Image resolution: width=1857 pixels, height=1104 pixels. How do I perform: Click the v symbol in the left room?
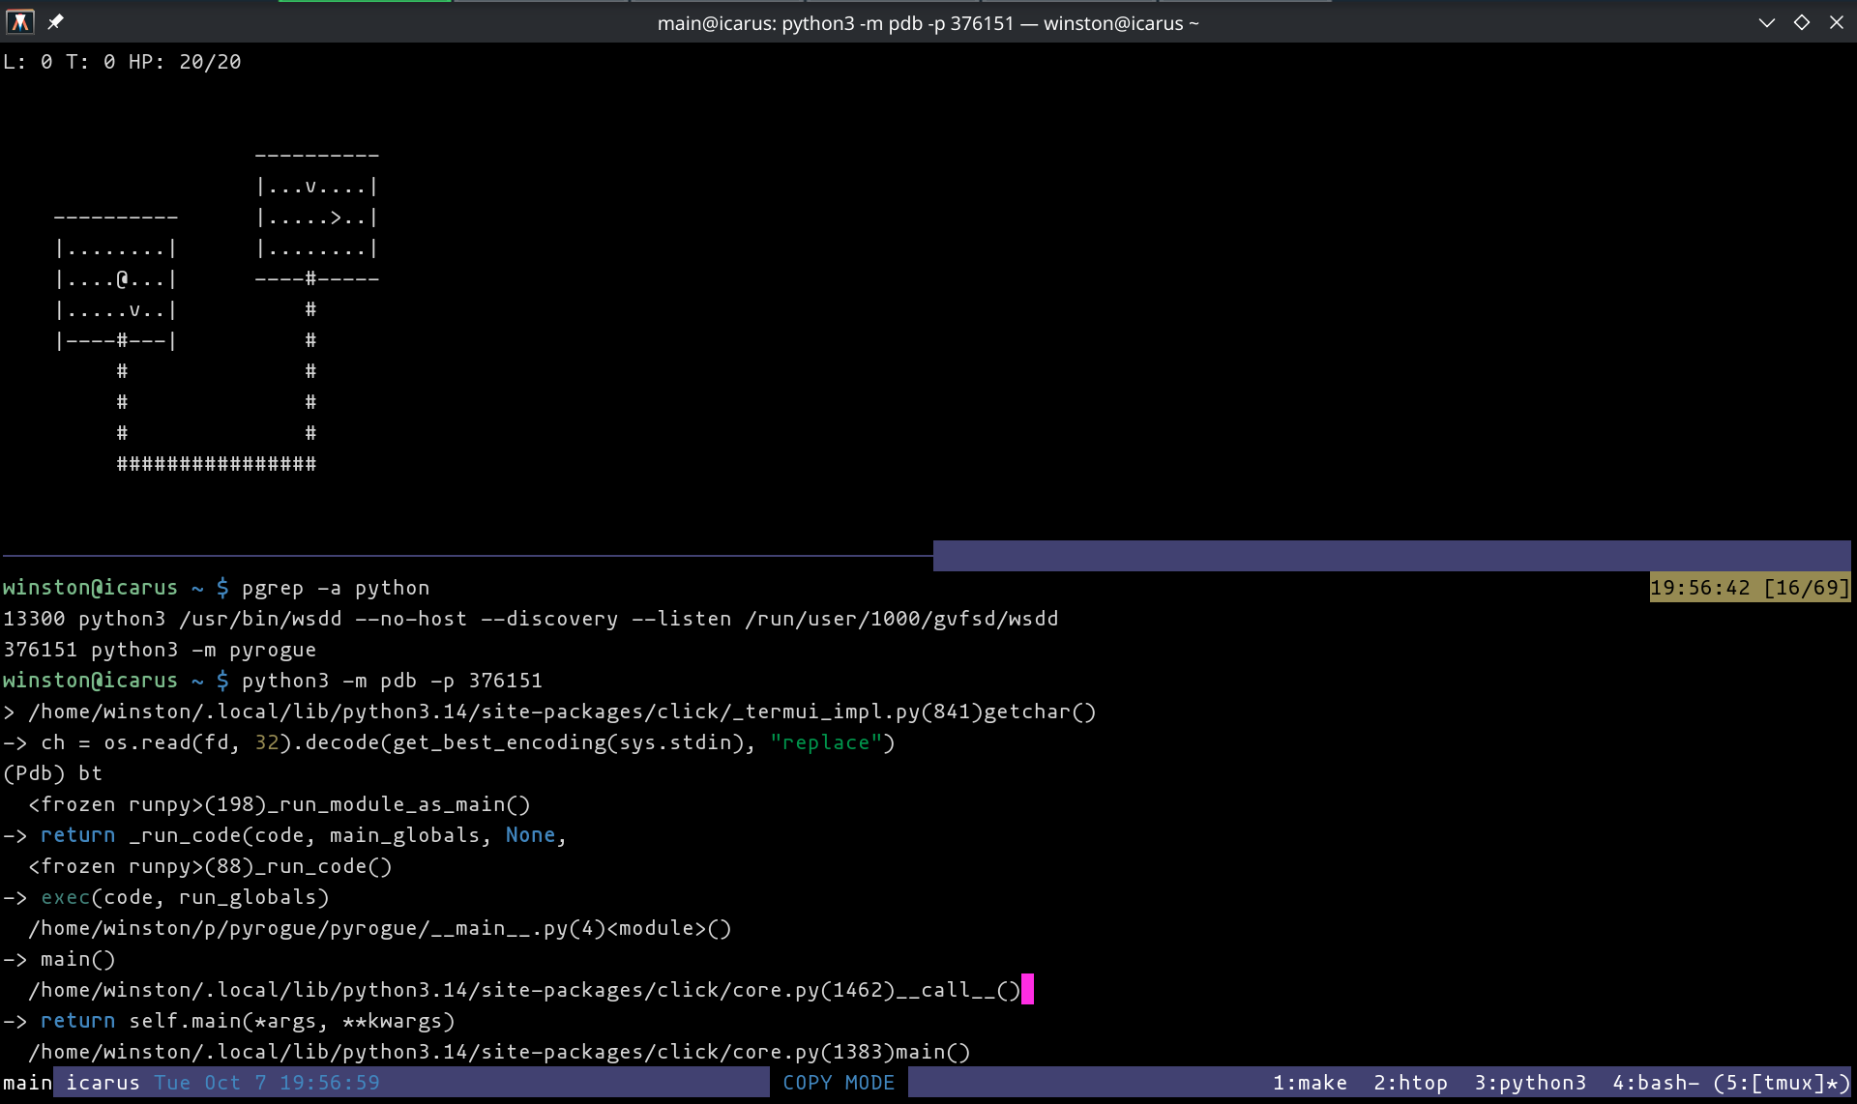(x=134, y=311)
